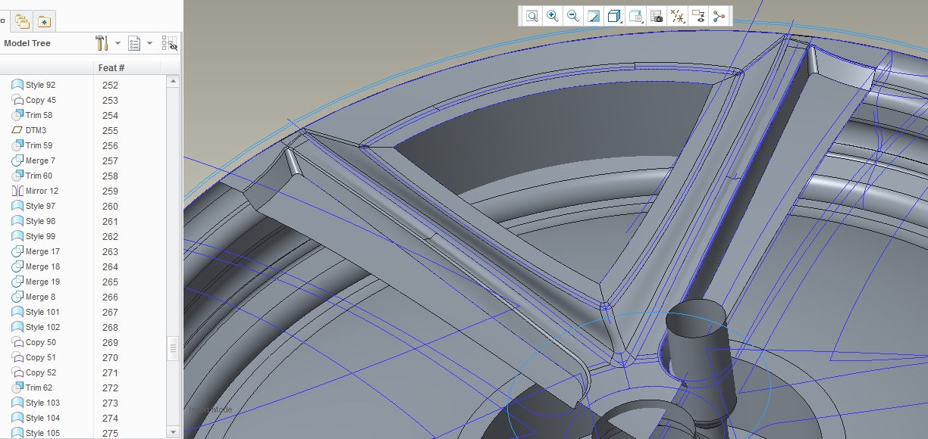Screen dimensions: 928x439
Task: Toggle the Spin Center icon
Action: [x=719, y=16]
